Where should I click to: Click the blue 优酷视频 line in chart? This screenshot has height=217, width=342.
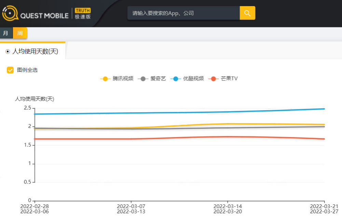pos(179,112)
